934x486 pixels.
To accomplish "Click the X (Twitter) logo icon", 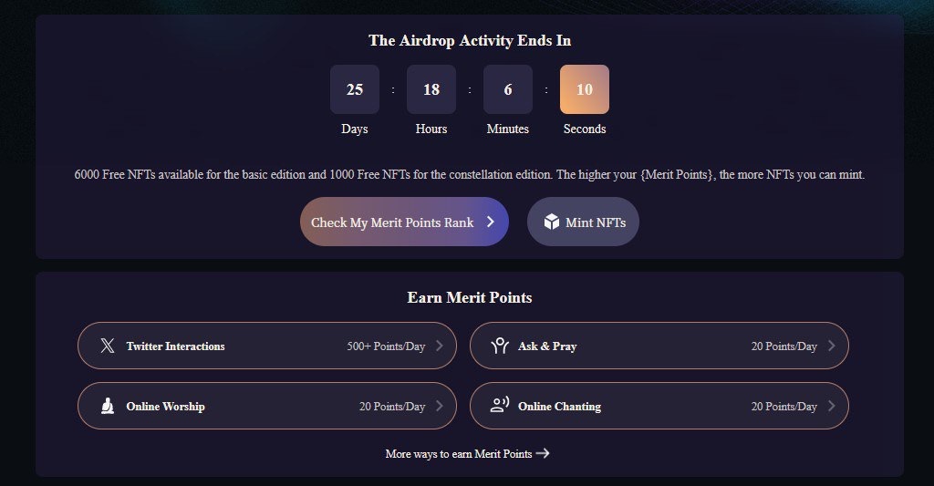I will (x=108, y=346).
